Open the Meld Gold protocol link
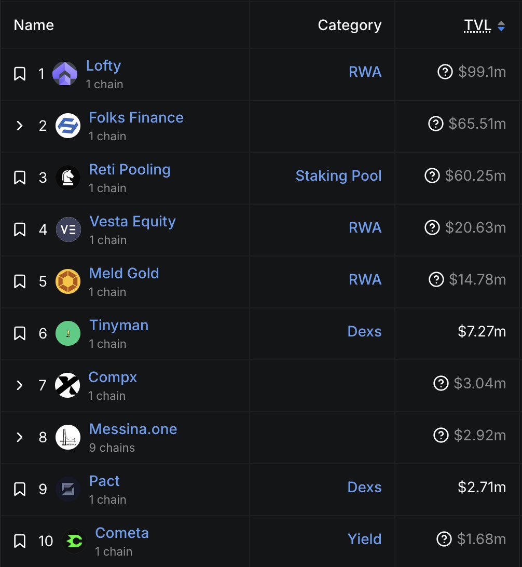 (124, 274)
